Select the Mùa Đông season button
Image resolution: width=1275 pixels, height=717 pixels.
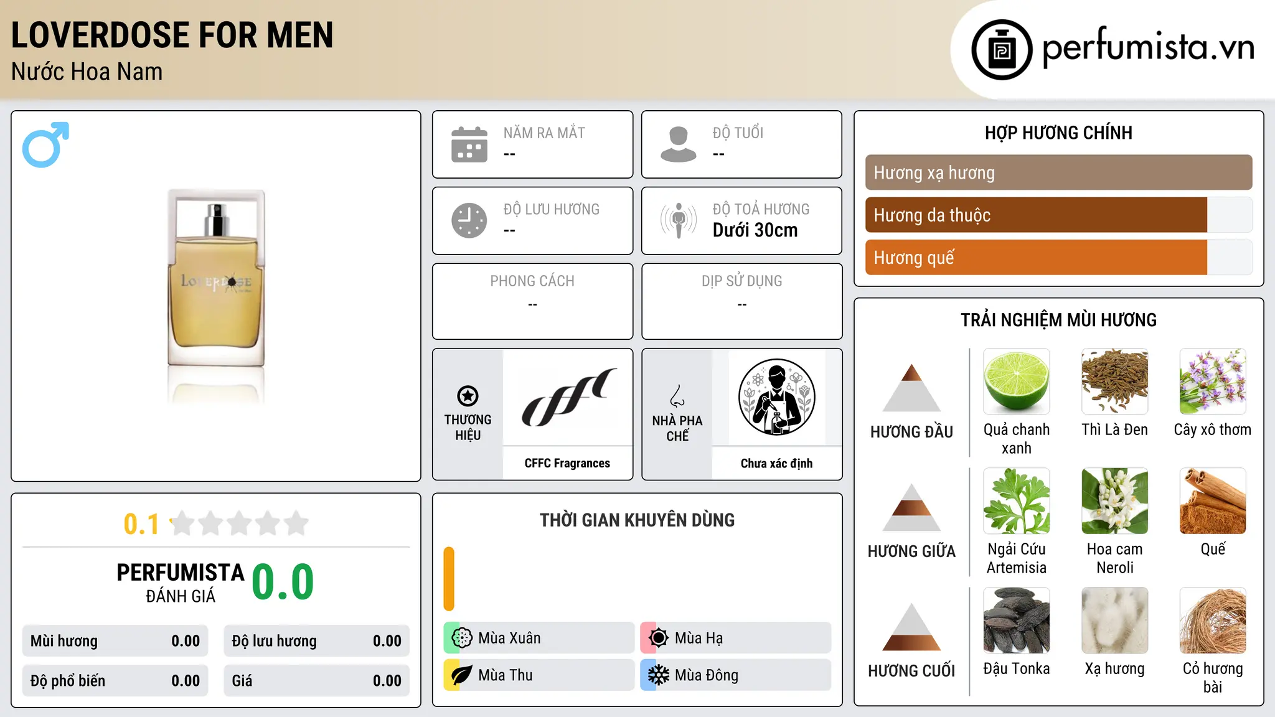[x=736, y=675]
